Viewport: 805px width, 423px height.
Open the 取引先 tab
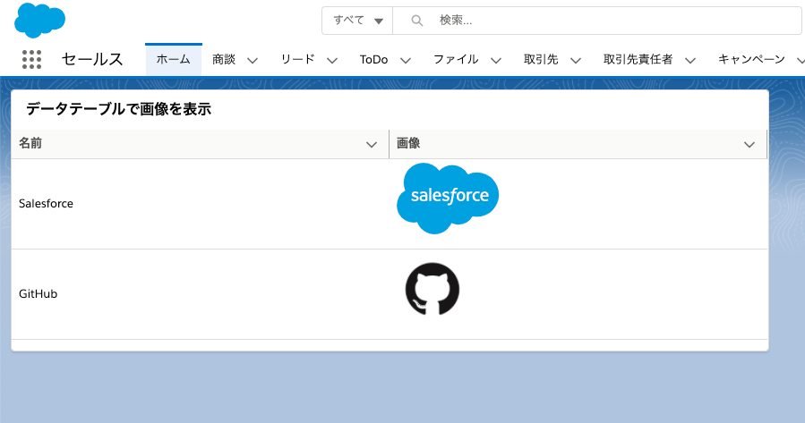[541, 60]
